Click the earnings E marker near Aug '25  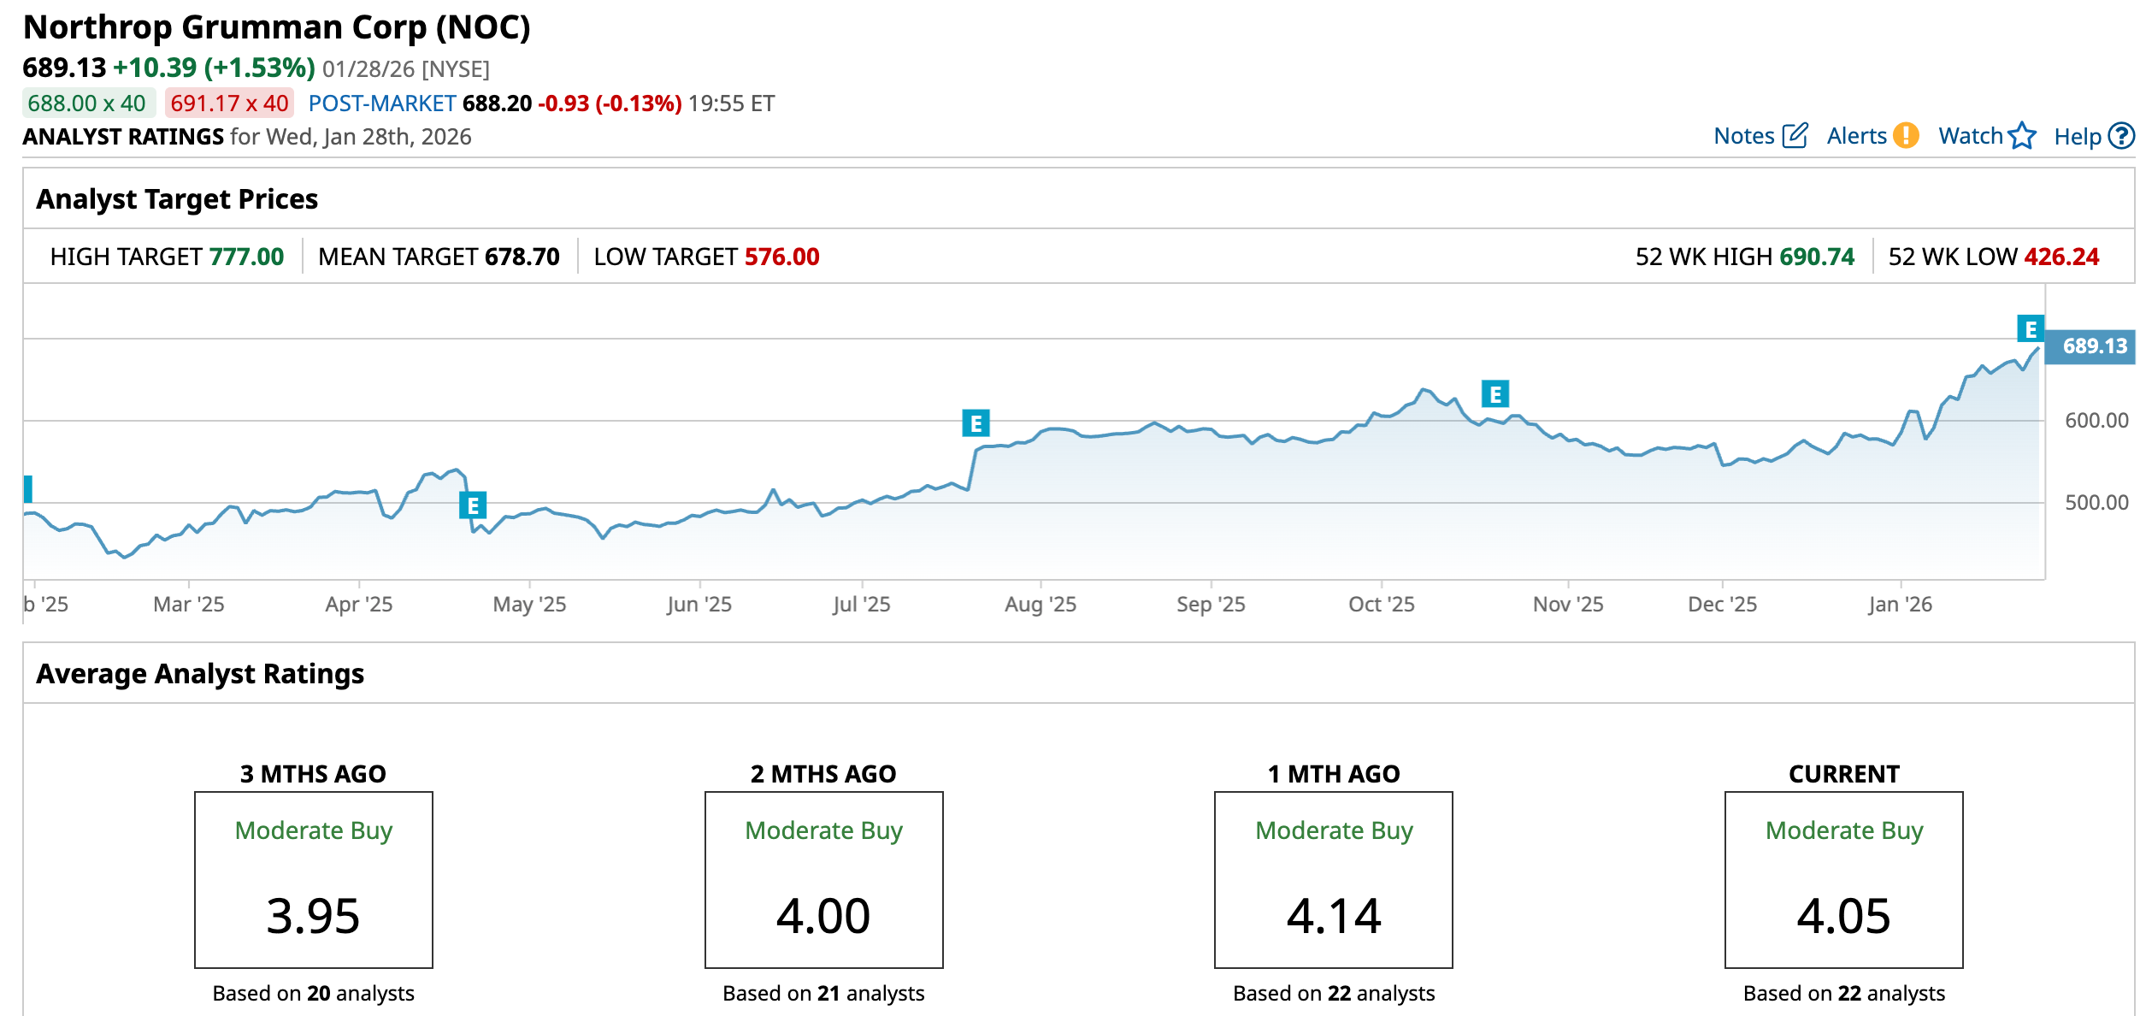point(976,423)
